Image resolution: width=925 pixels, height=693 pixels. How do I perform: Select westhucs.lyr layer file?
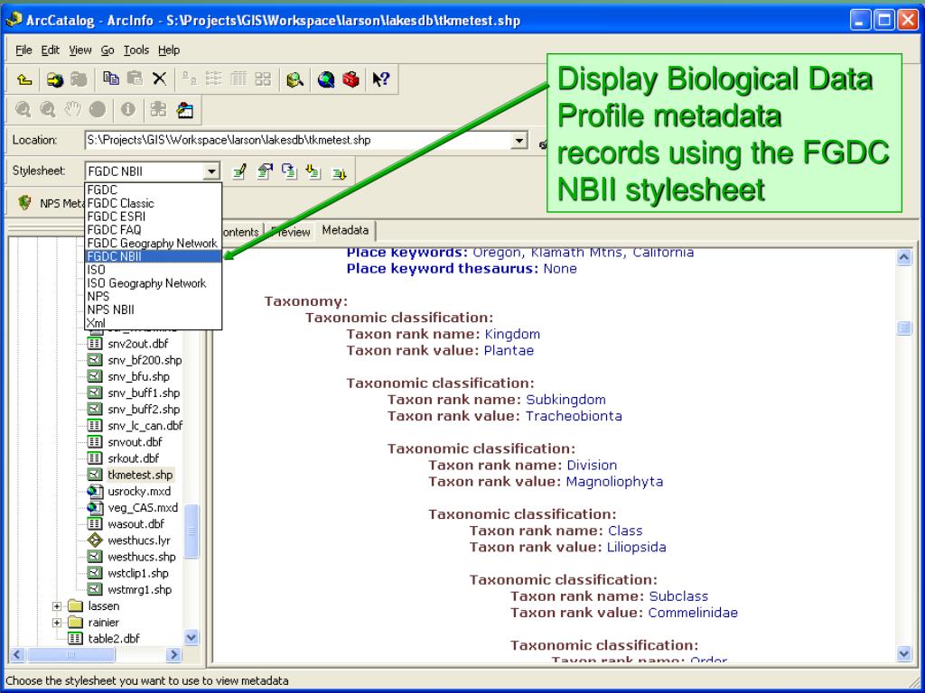(x=139, y=541)
